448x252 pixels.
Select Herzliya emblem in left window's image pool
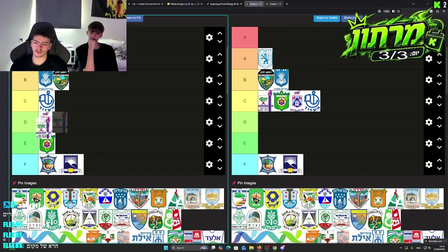pyautogui.click(x=120, y=198)
